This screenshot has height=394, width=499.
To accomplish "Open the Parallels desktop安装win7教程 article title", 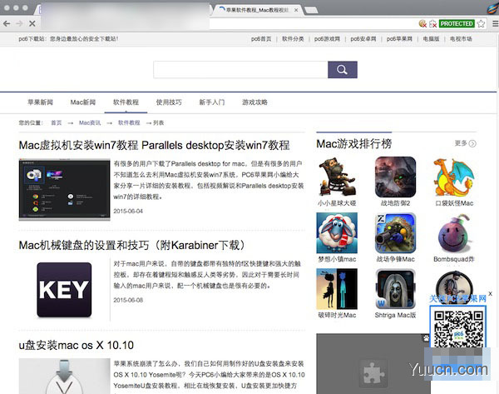I will (x=155, y=146).
